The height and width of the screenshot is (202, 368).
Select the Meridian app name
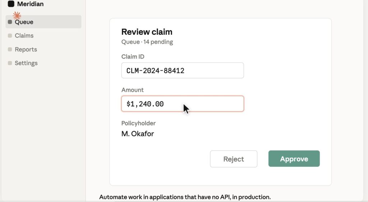click(x=30, y=4)
